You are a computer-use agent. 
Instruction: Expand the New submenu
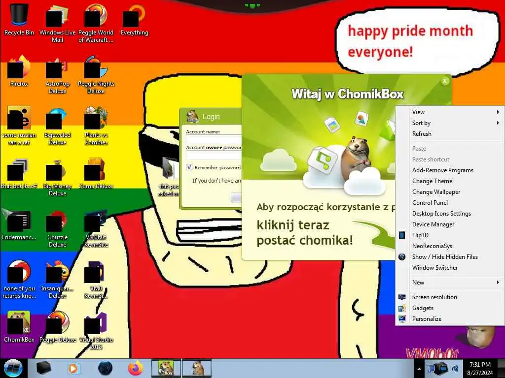tap(450, 283)
